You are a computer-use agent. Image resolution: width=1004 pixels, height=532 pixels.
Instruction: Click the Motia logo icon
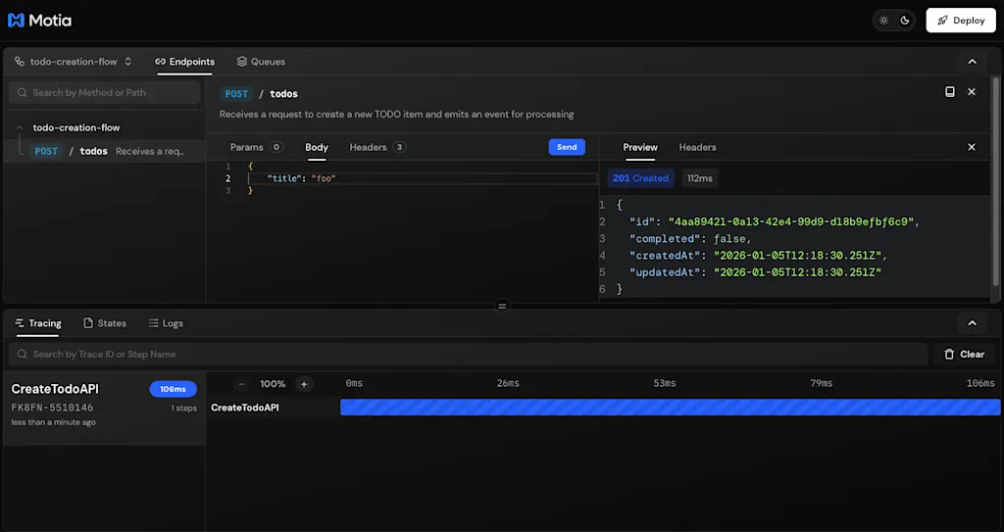tap(16, 21)
